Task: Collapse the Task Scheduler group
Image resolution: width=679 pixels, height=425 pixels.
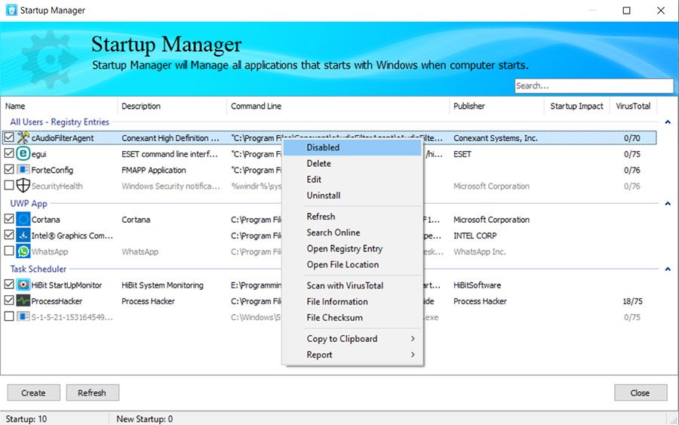Action: 668,269
